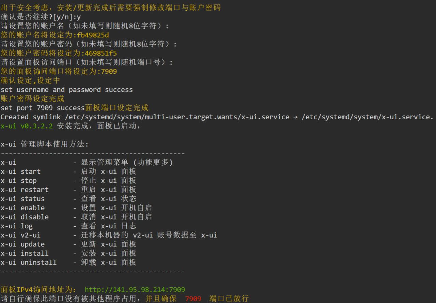The height and width of the screenshot is (303, 436).
Task: Click the x-ui start command
Action: (x=20, y=171)
